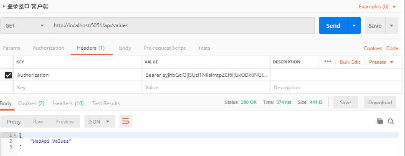The width and height of the screenshot is (405, 156).
Task: Click the search response icon
Action: (x=391, y=121)
